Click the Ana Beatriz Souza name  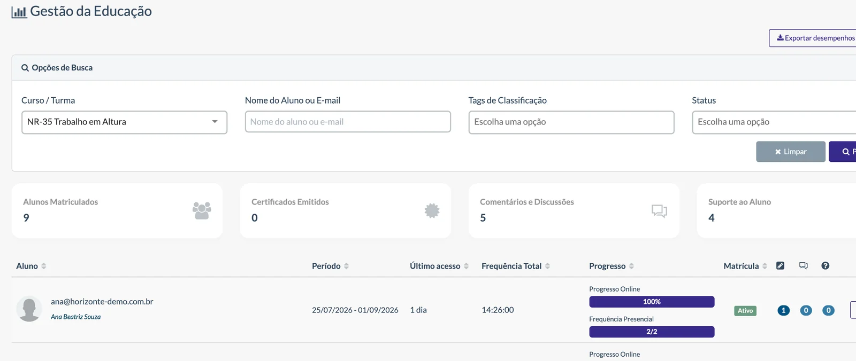[x=76, y=317]
